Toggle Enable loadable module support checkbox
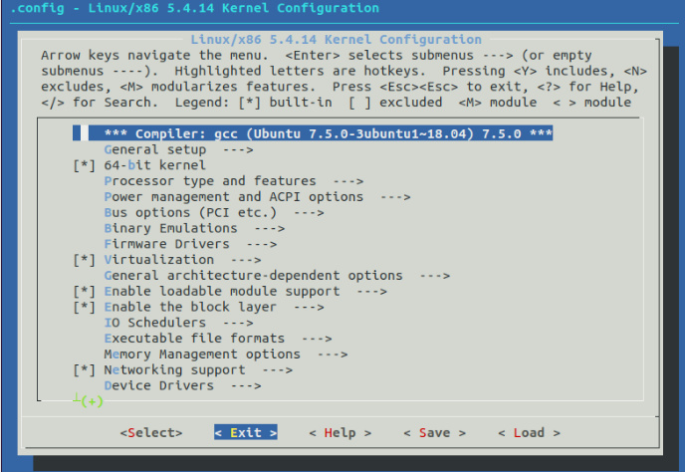 [84, 292]
